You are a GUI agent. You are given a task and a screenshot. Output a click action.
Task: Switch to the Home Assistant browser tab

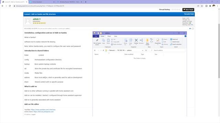42,2
